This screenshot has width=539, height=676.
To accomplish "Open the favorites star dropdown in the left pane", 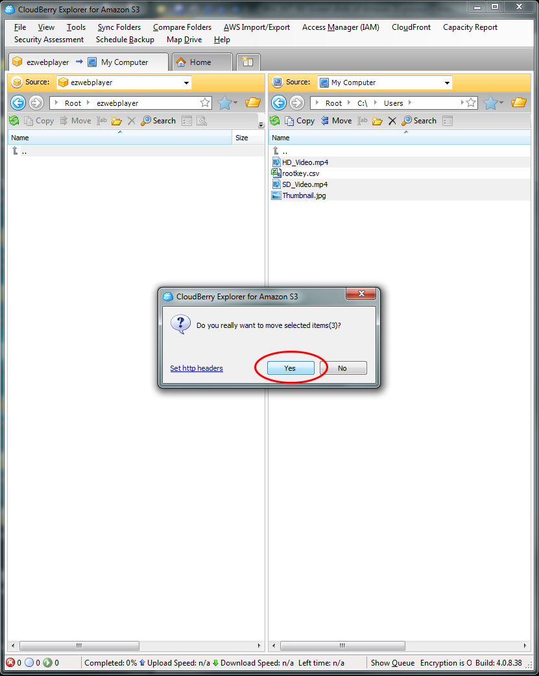I will click(x=228, y=103).
